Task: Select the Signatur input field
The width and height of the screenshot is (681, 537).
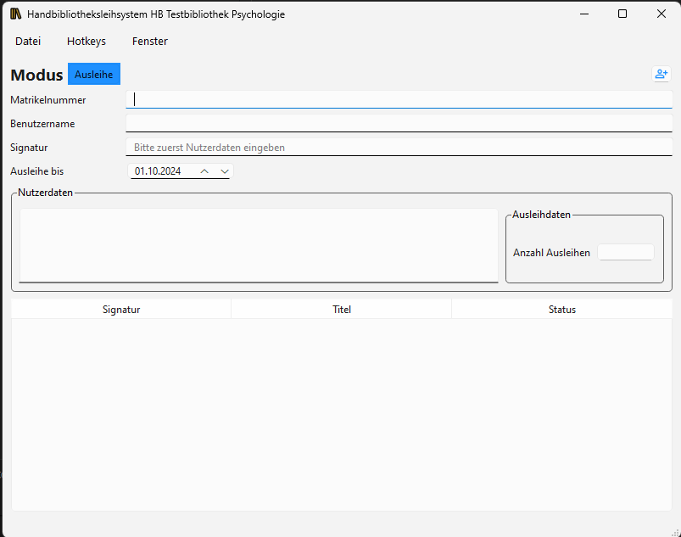Action: pos(399,147)
